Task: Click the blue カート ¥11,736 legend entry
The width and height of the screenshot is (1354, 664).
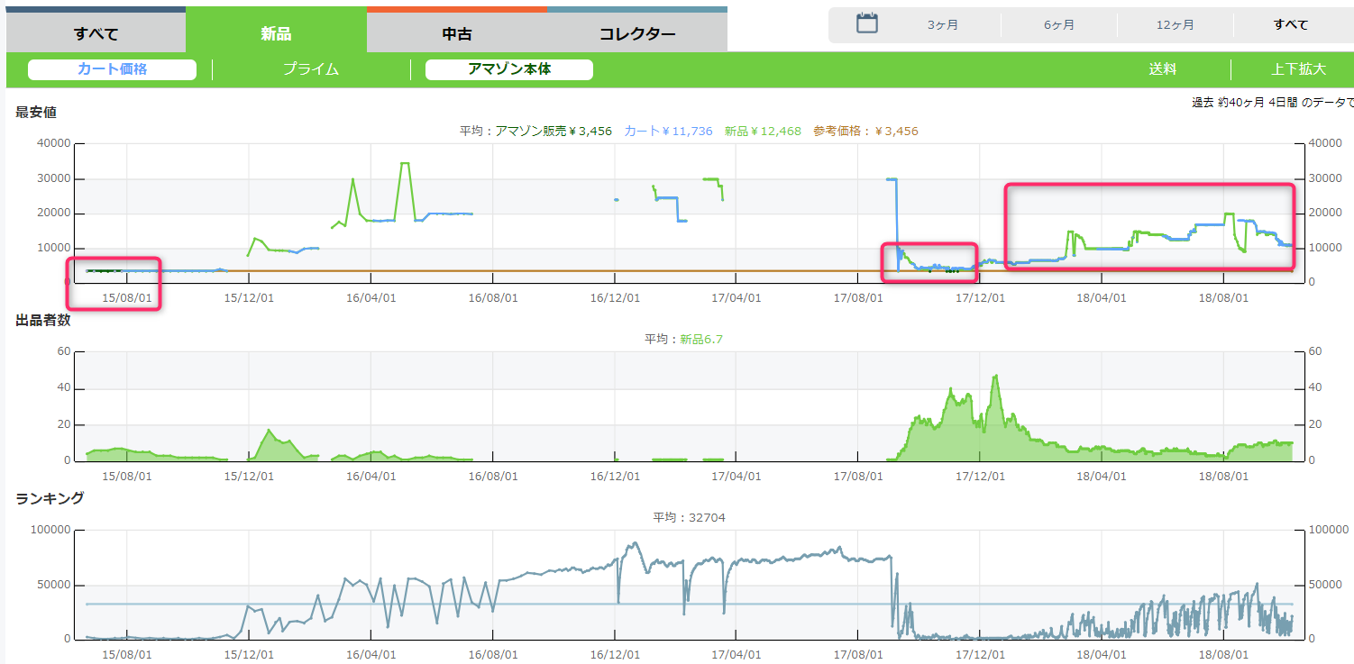Action: (x=668, y=132)
